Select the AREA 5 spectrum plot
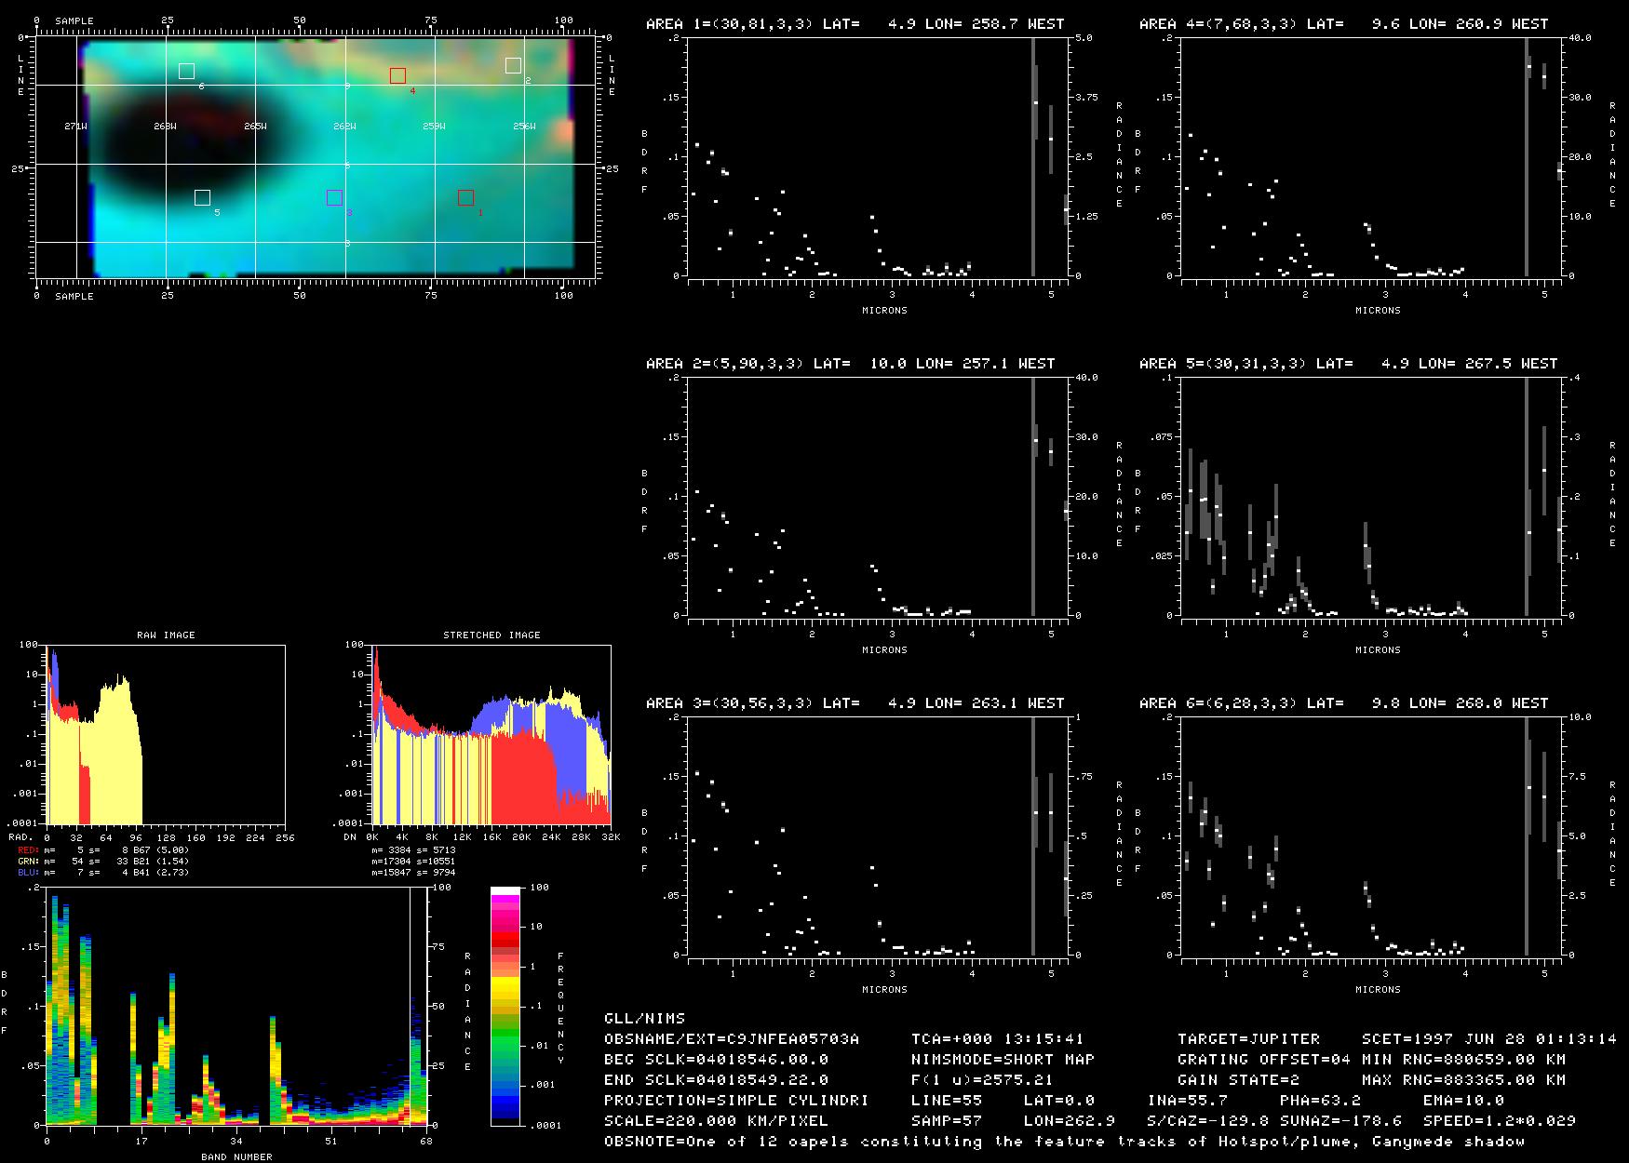Viewport: 1629px width, 1163px height. click(1368, 497)
